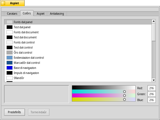
Task: Select the Fonts dal panel color swatch
Action: (x=10, y=22)
